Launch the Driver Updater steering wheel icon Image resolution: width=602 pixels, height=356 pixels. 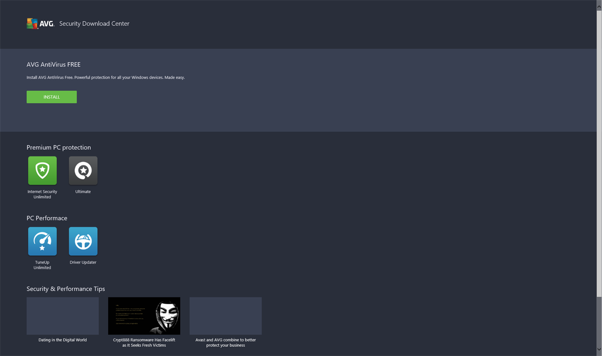(83, 241)
